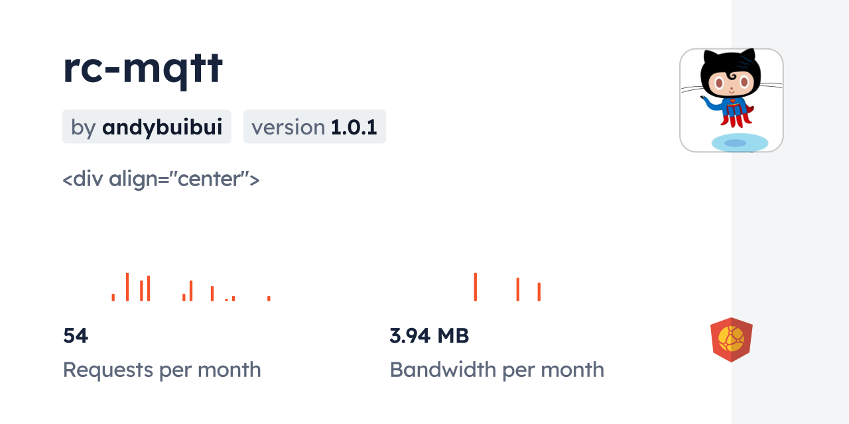Click the jsDelivr shield logo icon

[731, 340]
